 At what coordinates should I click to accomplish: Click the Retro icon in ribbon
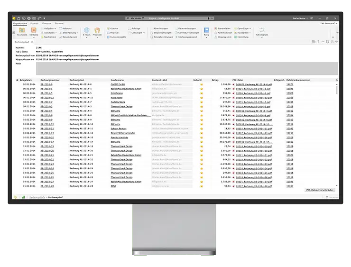coord(206,30)
